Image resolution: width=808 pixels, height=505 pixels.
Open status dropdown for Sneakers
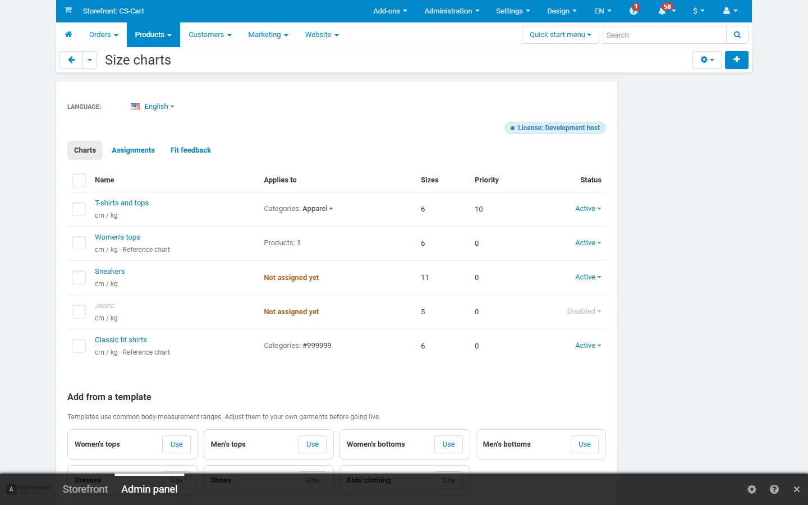tap(588, 277)
